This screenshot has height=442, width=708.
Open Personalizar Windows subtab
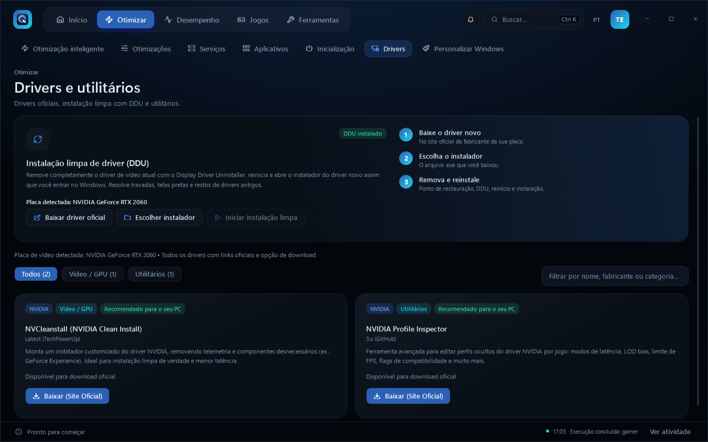tap(463, 49)
